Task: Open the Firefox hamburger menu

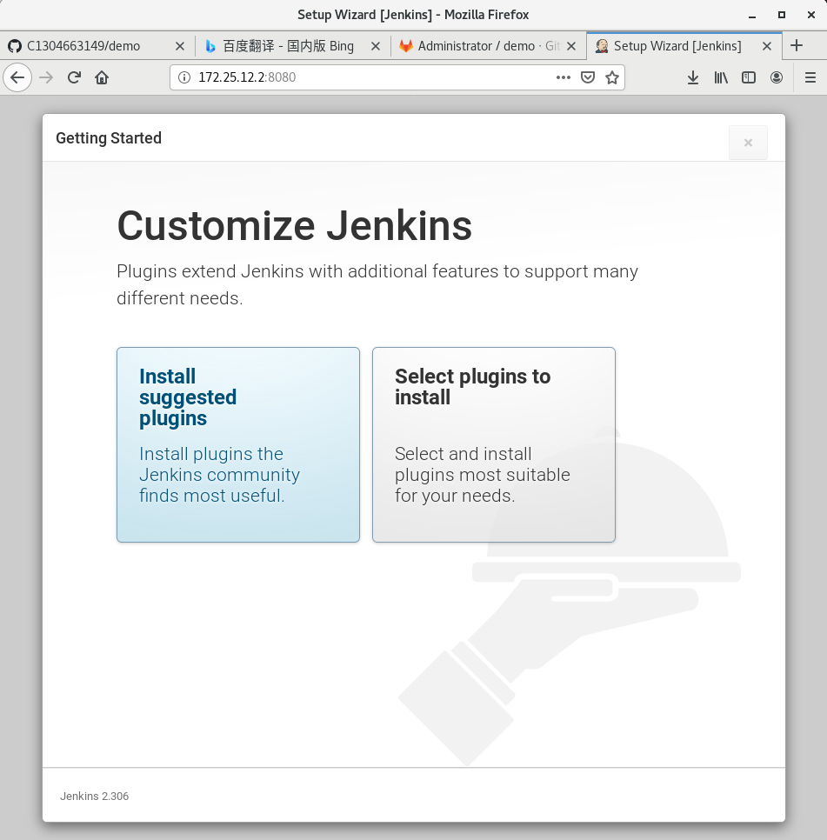Action: (810, 77)
